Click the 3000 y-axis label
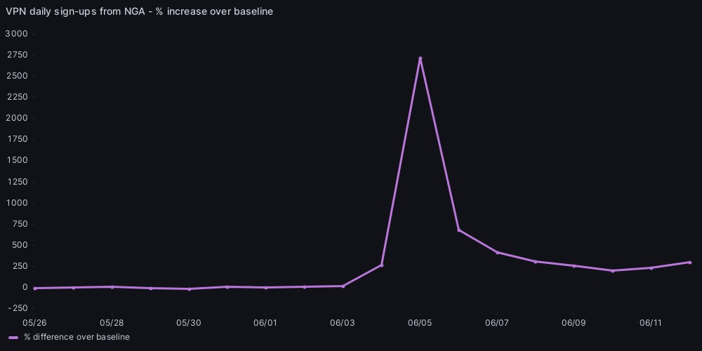Screen dimensions: 702x351 tap(16, 34)
